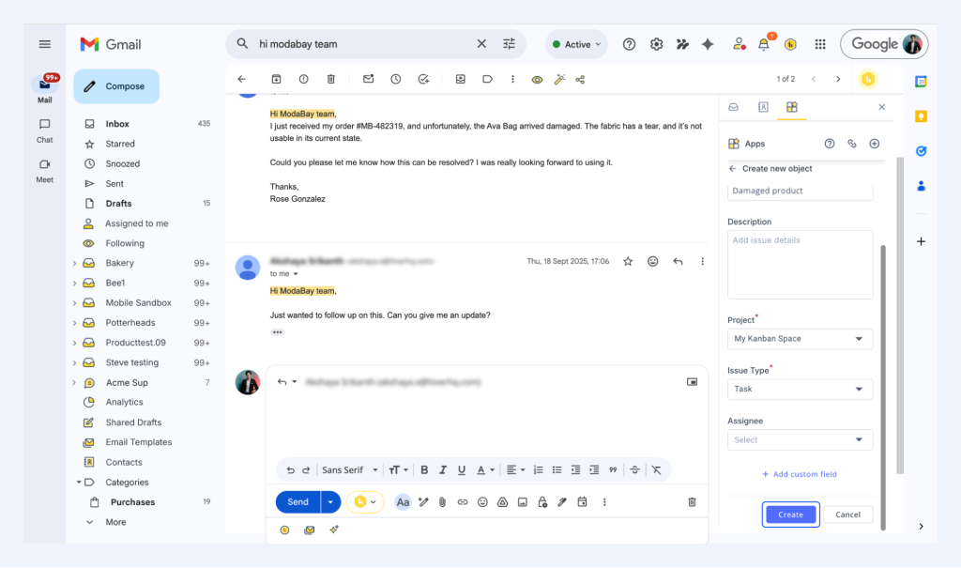Expand the More labels list
Screen dimensions: 961x568
point(115,522)
